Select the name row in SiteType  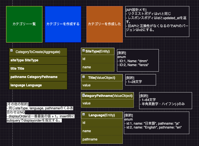(x=98, y=67)
